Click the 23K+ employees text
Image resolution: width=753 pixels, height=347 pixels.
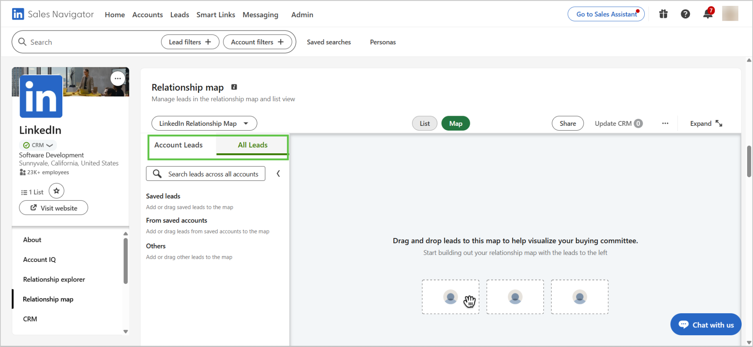point(48,172)
